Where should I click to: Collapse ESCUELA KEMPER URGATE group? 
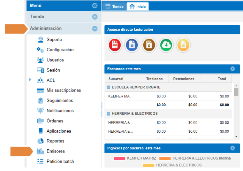point(108,87)
